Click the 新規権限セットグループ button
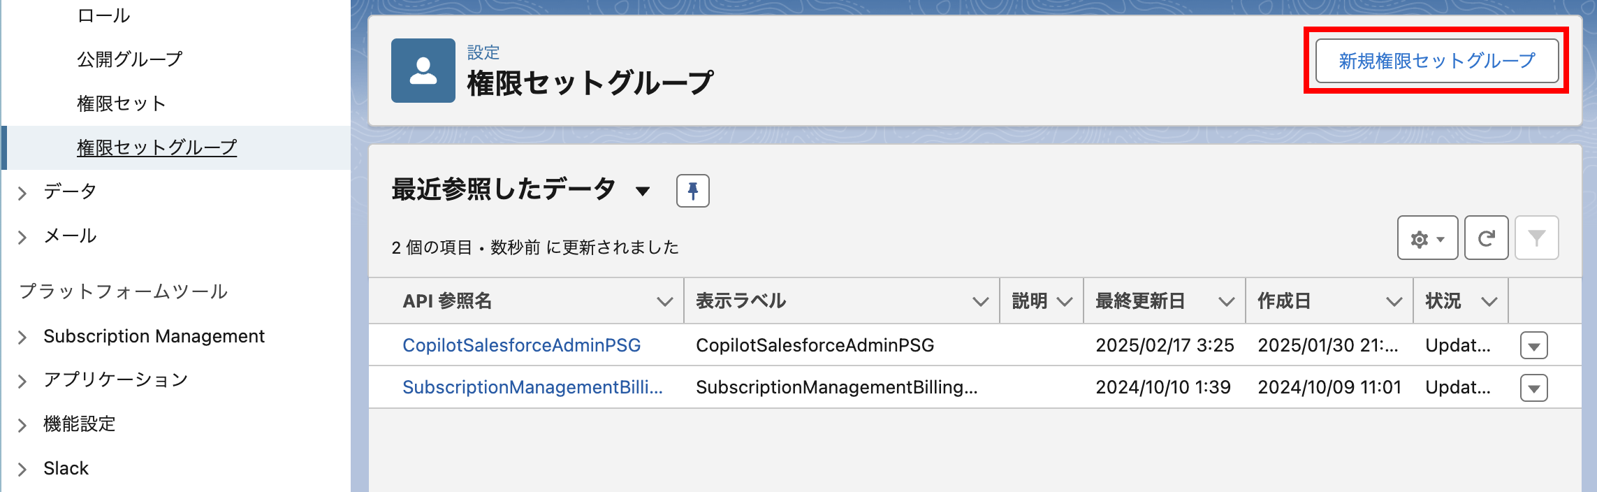The height and width of the screenshot is (492, 1597). click(1436, 61)
